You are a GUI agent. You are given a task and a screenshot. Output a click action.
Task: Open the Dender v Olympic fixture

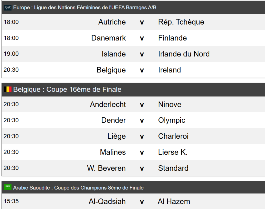(x=142, y=121)
